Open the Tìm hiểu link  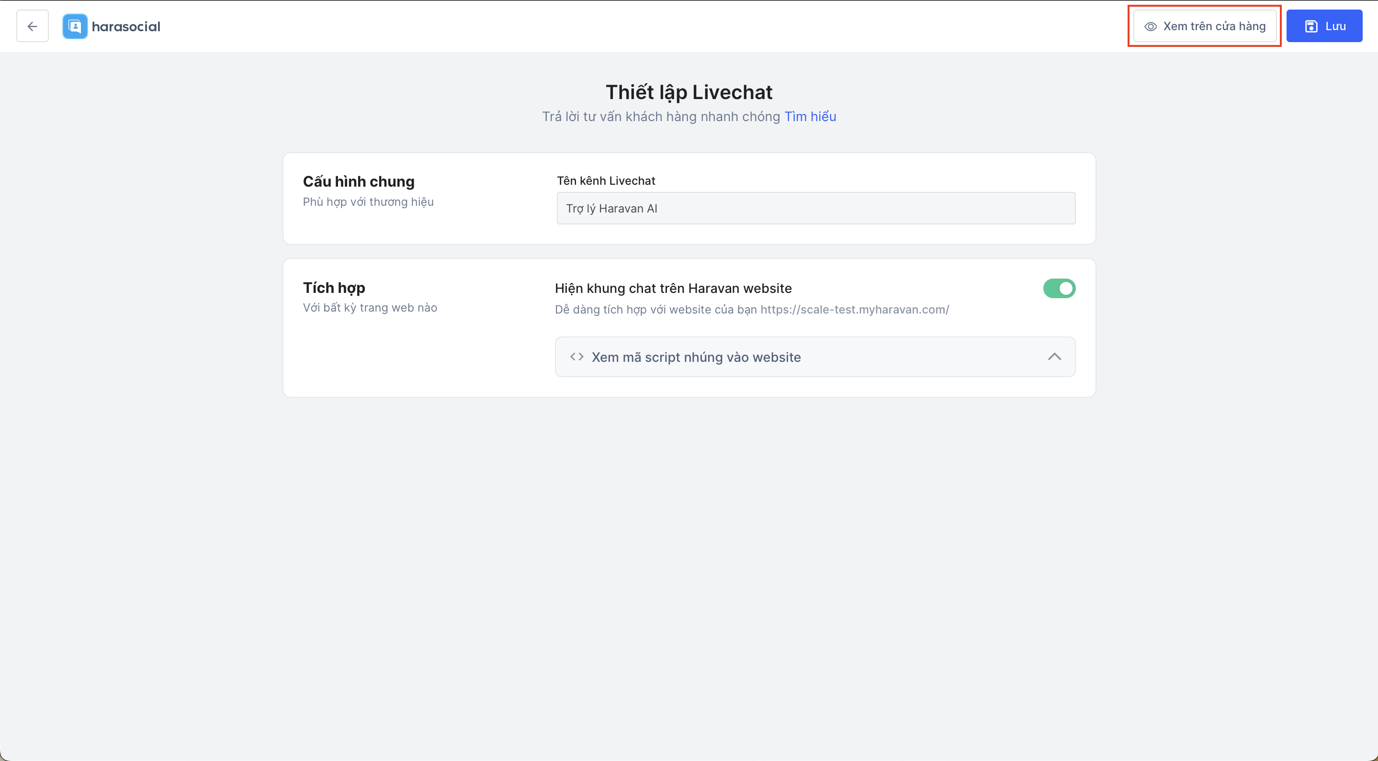[810, 117]
